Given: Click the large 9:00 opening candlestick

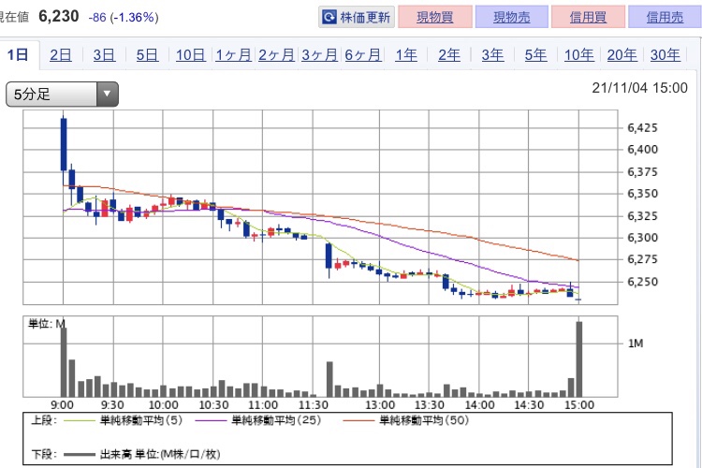Looking at the screenshot, I should coord(63,145).
